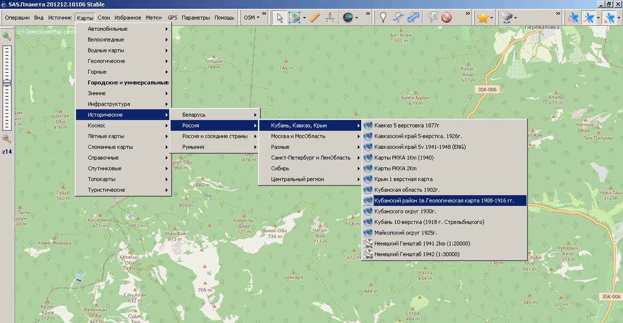
Task: Select Кавказ 5 верстовка 1877г map
Action: (x=444, y=126)
